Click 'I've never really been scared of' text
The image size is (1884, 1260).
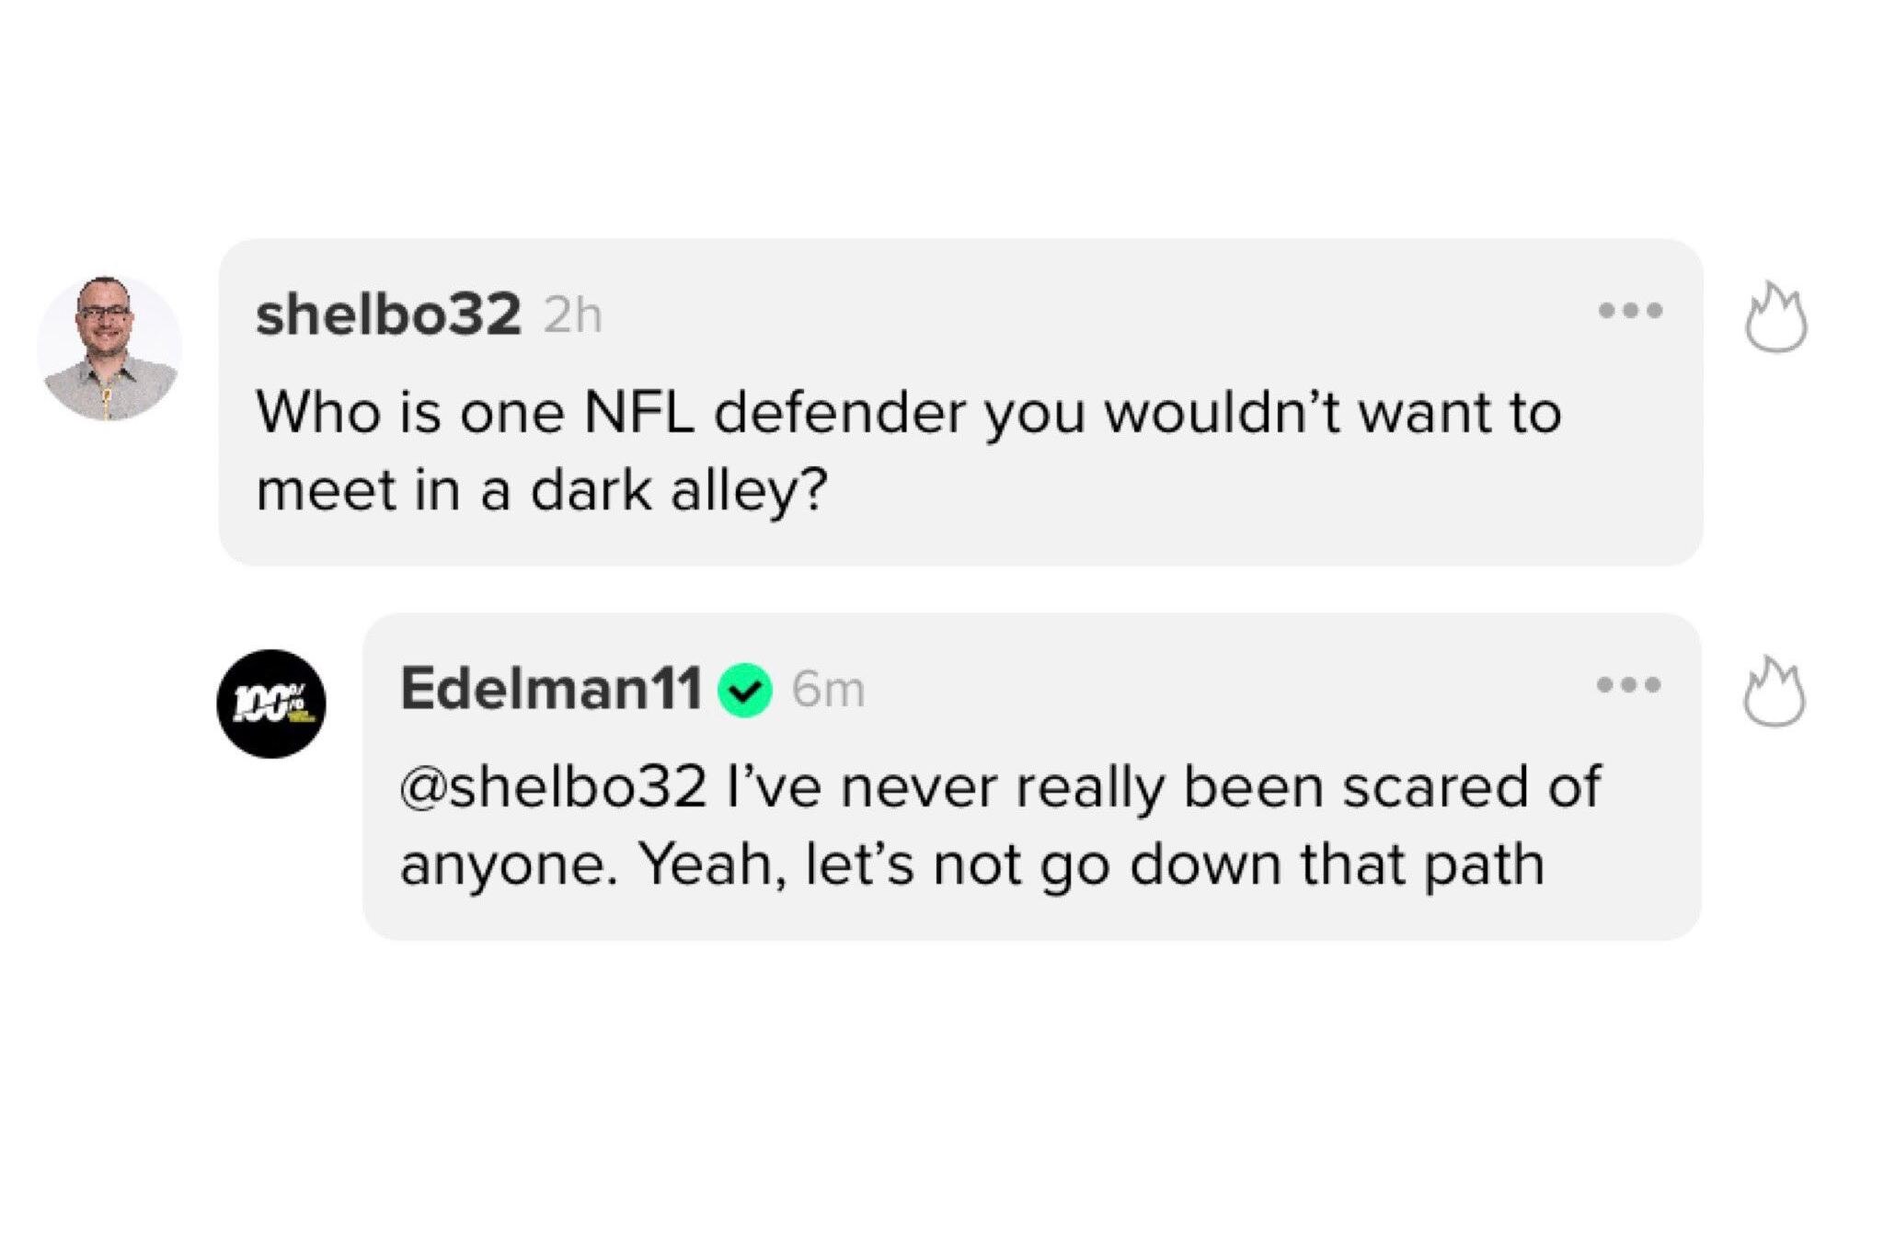click(x=1163, y=787)
